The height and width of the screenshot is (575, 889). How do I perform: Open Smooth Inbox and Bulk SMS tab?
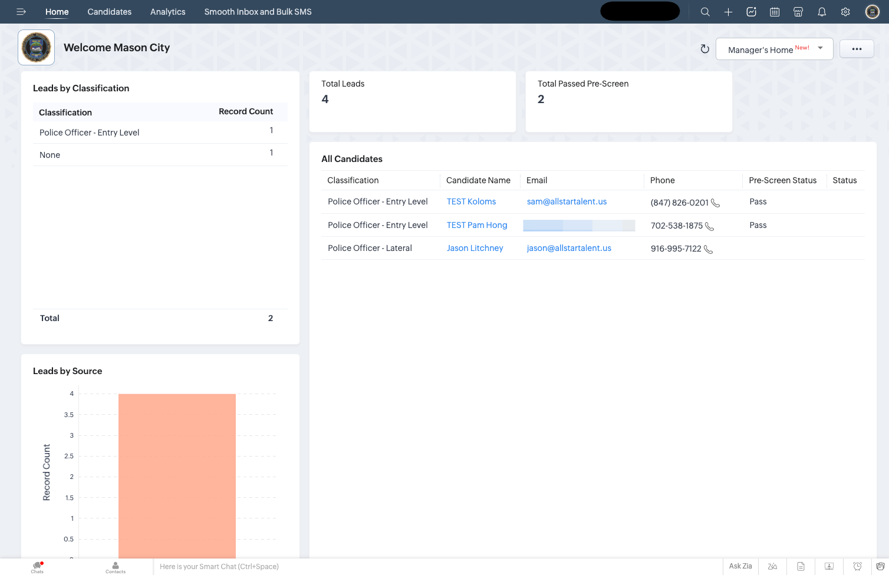[258, 12]
